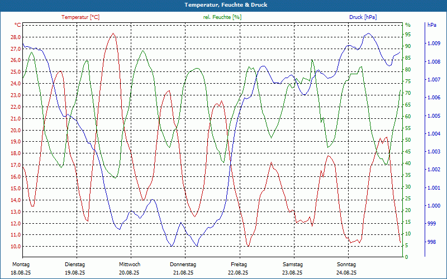Choose the Donnerstag 21.08.25 date label
This screenshot has width=447, height=279.
pyautogui.click(x=183, y=268)
